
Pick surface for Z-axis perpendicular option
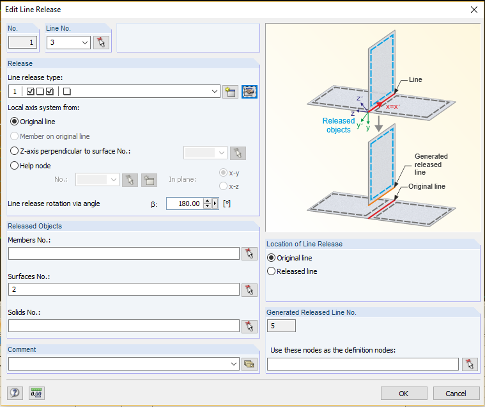click(x=238, y=153)
